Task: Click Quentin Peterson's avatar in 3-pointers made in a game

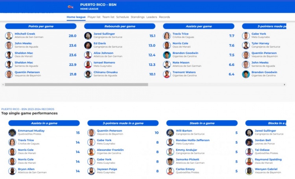Action: pyautogui.click(x=91, y=133)
